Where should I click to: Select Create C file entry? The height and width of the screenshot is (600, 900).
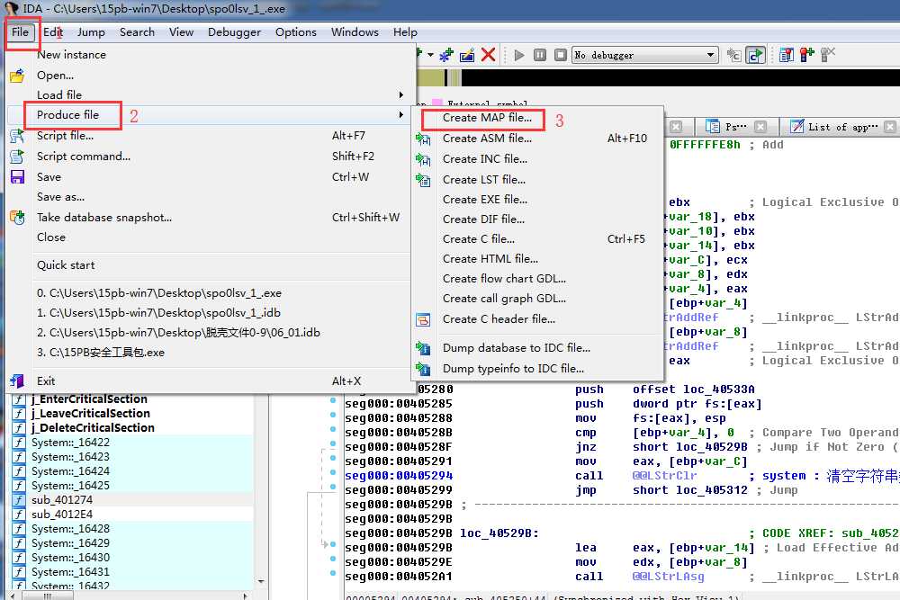point(538,239)
